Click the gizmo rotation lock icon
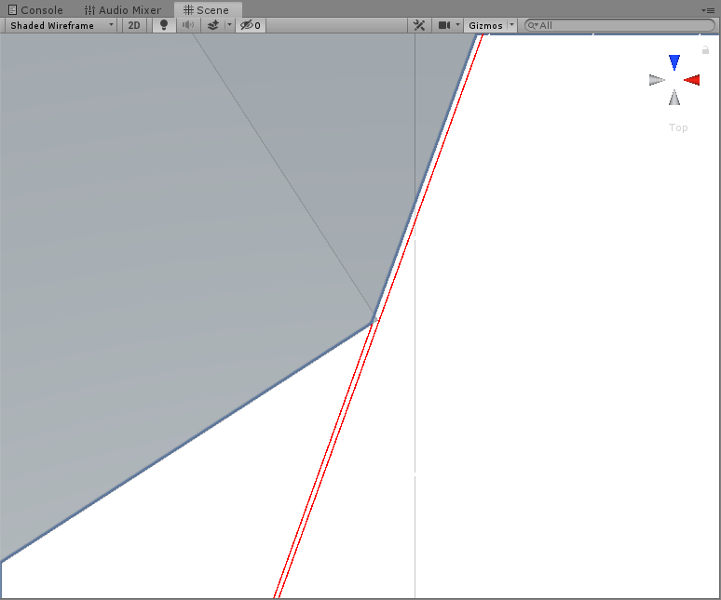 point(705,50)
